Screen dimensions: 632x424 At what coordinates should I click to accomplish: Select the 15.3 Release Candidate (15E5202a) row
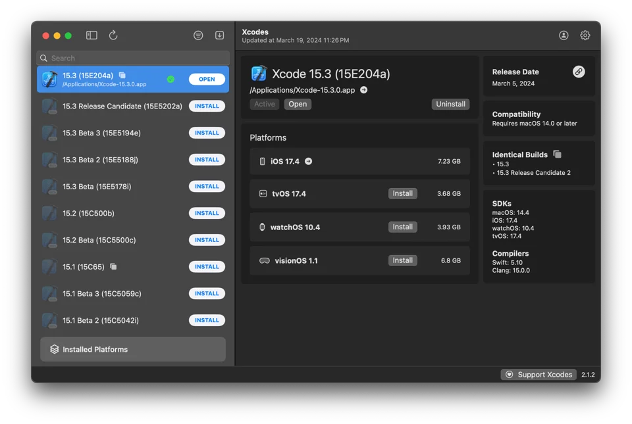click(x=133, y=106)
